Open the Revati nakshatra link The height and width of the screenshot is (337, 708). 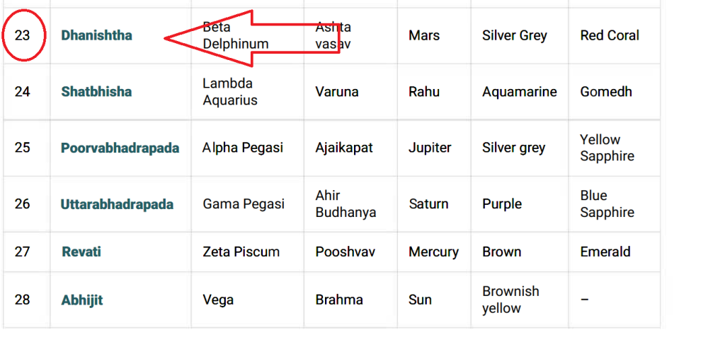coord(81,252)
